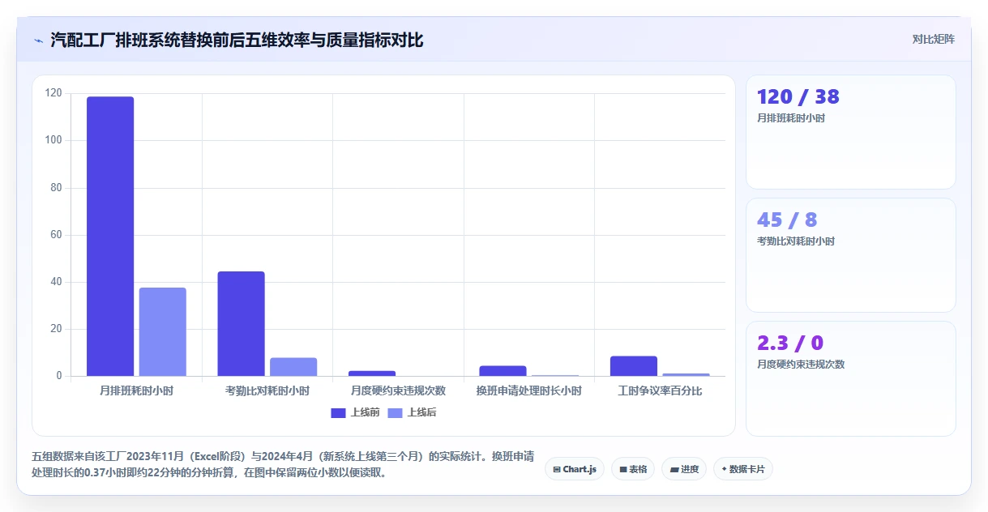The width and height of the screenshot is (988, 512).
Task: Click the 上线后 bar for 考勤比对耗时小时
Action: coord(293,367)
